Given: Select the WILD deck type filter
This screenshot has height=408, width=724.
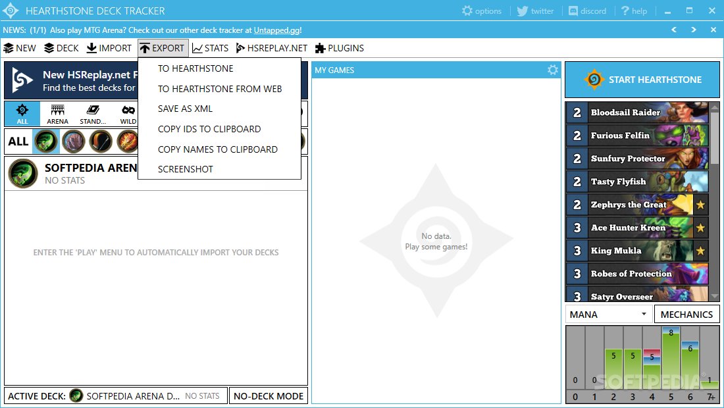Looking at the screenshot, I should (x=128, y=114).
